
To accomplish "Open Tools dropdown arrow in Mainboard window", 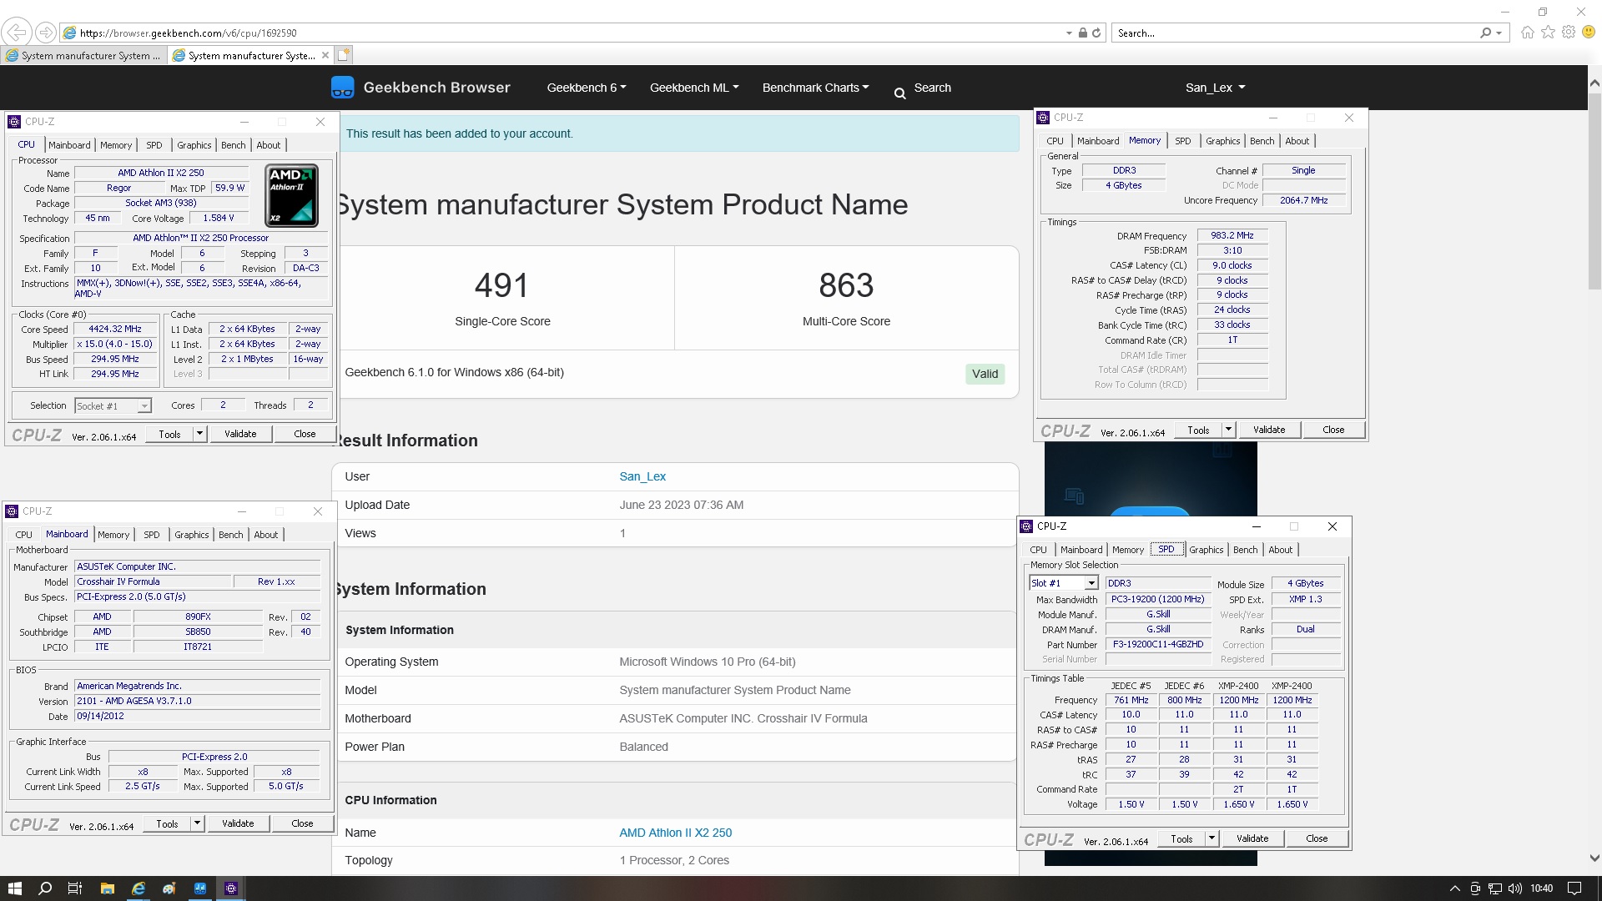I will 197,823.
